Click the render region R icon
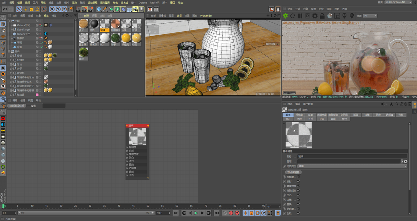 307,16
